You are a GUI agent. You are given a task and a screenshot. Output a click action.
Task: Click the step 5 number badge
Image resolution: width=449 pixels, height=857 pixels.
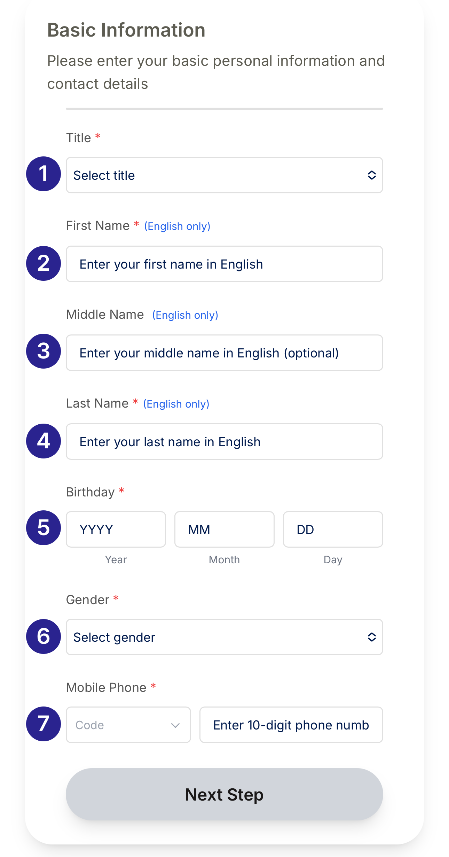pyautogui.click(x=44, y=528)
